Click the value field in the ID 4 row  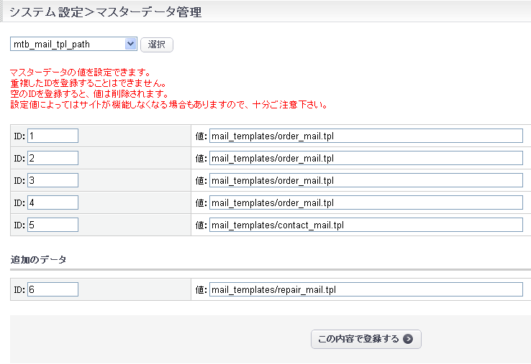click(x=366, y=202)
